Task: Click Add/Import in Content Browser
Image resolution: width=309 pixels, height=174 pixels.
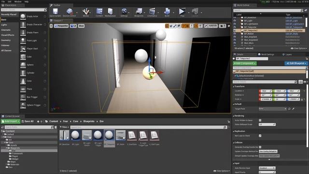Action: 11,121
